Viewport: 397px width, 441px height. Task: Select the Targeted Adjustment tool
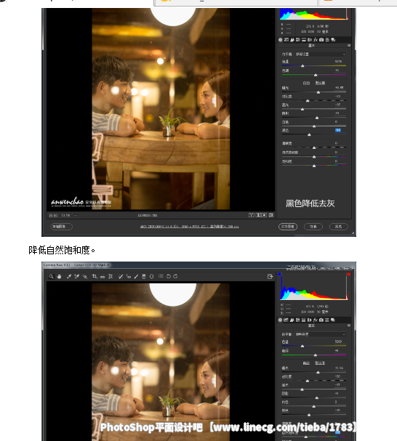coord(84,277)
